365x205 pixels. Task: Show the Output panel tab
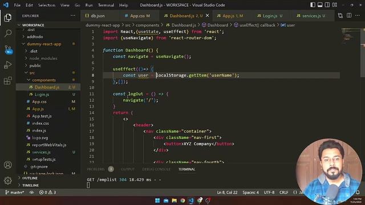(x=128, y=169)
